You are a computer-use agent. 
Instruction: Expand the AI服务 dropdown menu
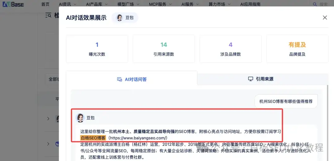pos(190,4)
